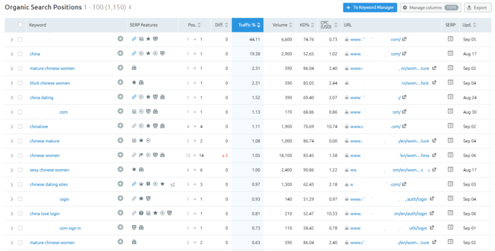Expand the 'china dating' row
This screenshot has width=495, height=251.
(x=11, y=98)
